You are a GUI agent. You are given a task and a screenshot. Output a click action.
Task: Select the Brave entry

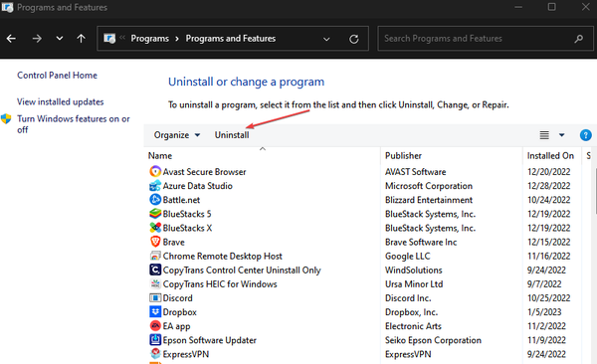(x=173, y=242)
